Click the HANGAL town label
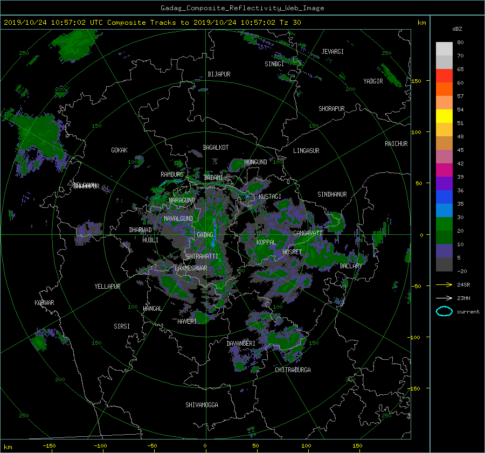Screen dimensions: 485x453 152,308
